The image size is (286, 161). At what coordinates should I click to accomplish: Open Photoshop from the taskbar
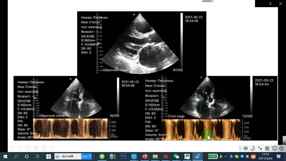click(123, 156)
